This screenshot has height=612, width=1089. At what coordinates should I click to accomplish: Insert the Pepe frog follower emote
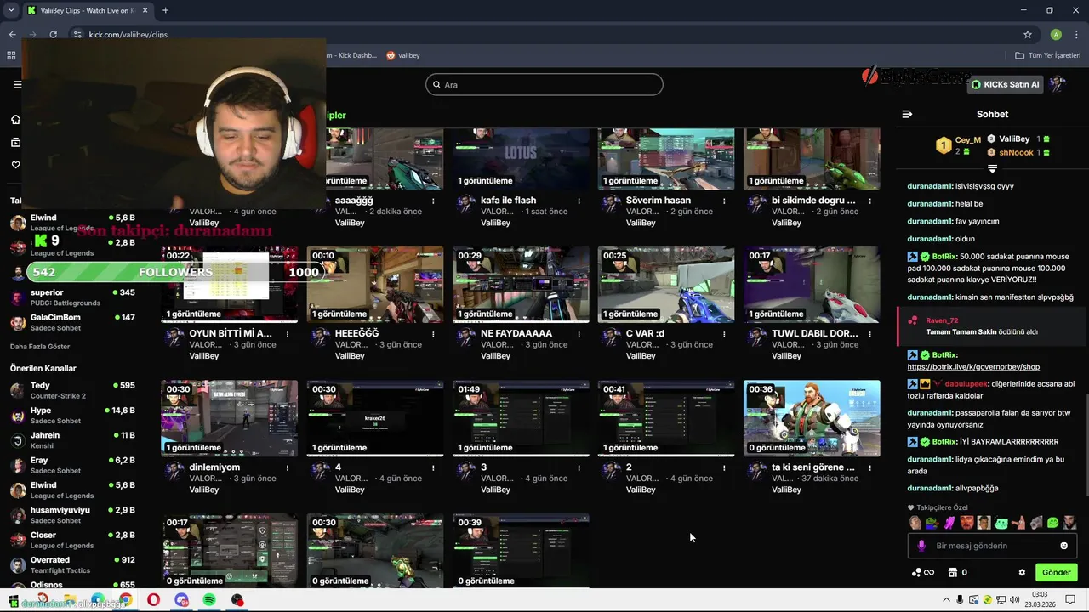pos(932,523)
